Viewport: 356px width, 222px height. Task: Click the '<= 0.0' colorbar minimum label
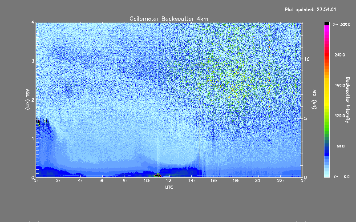342,177
